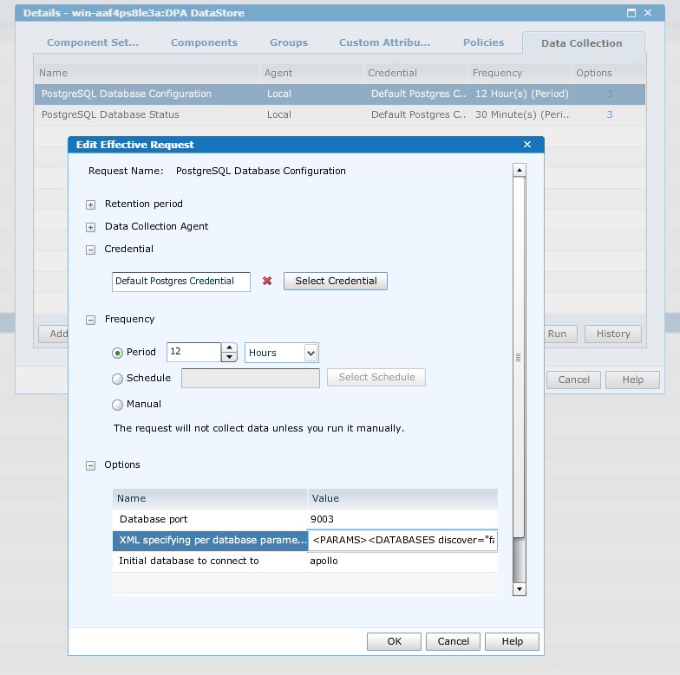Viewport: 680px width, 675px height.
Task: Select the Period radio button
Action: pos(118,353)
